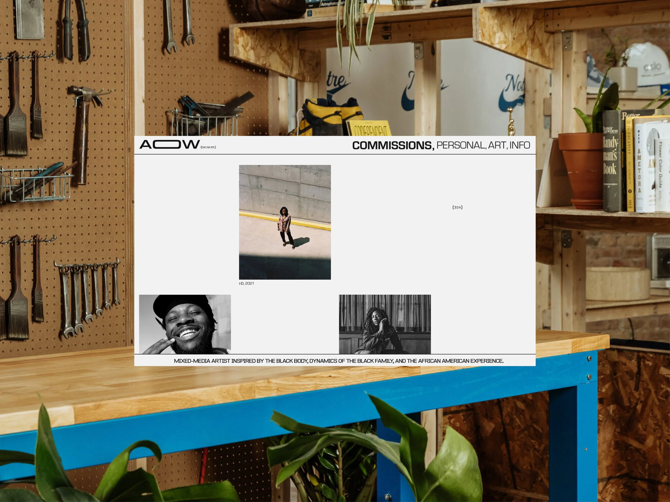Open the photo of woman by concrete wall
This screenshot has height=502, width=670.
coord(285,222)
